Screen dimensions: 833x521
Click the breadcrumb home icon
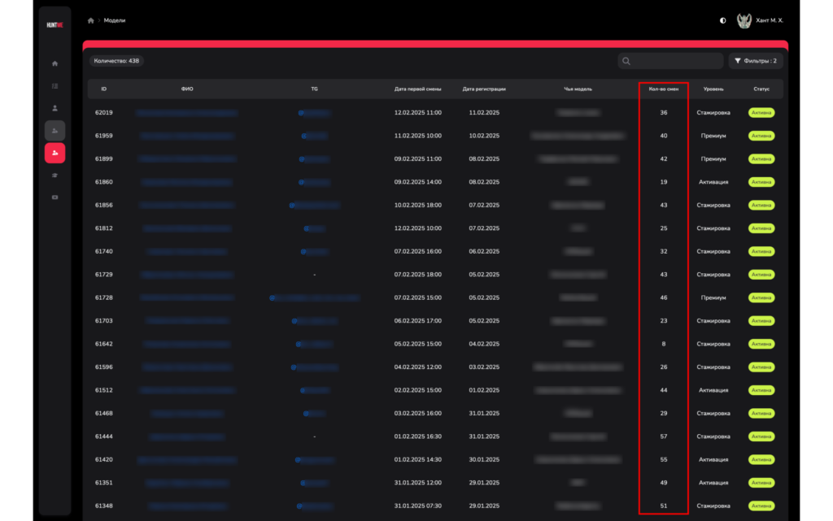[91, 20]
